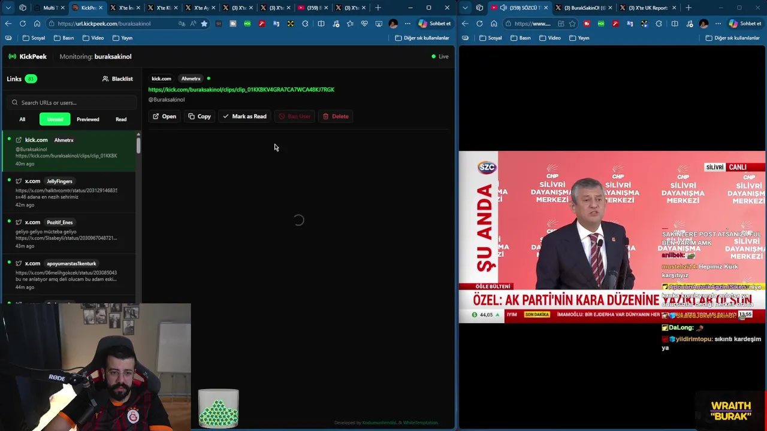Click read aloud icon in left address bar
The height and width of the screenshot is (431, 767).
(193, 23)
